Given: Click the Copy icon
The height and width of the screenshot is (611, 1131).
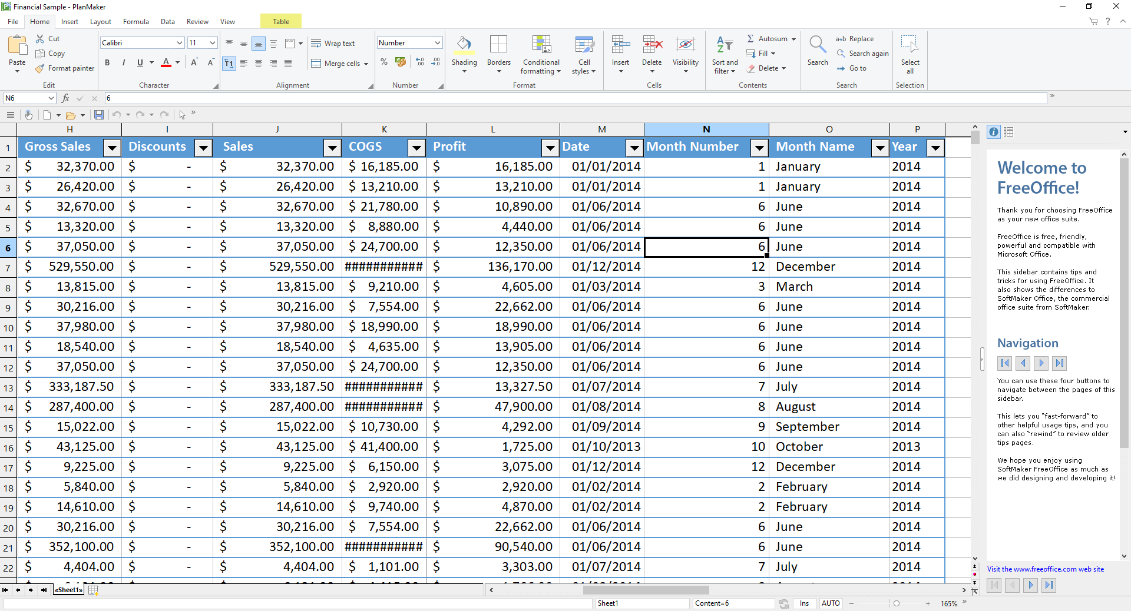Looking at the screenshot, I should pyautogui.click(x=40, y=54).
